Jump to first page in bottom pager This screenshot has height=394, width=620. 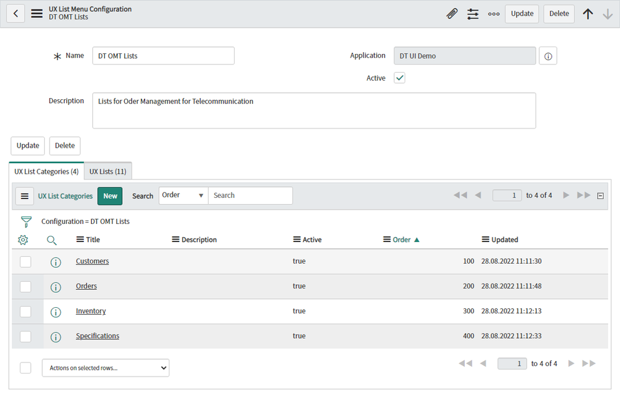click(x=465, y=363)
